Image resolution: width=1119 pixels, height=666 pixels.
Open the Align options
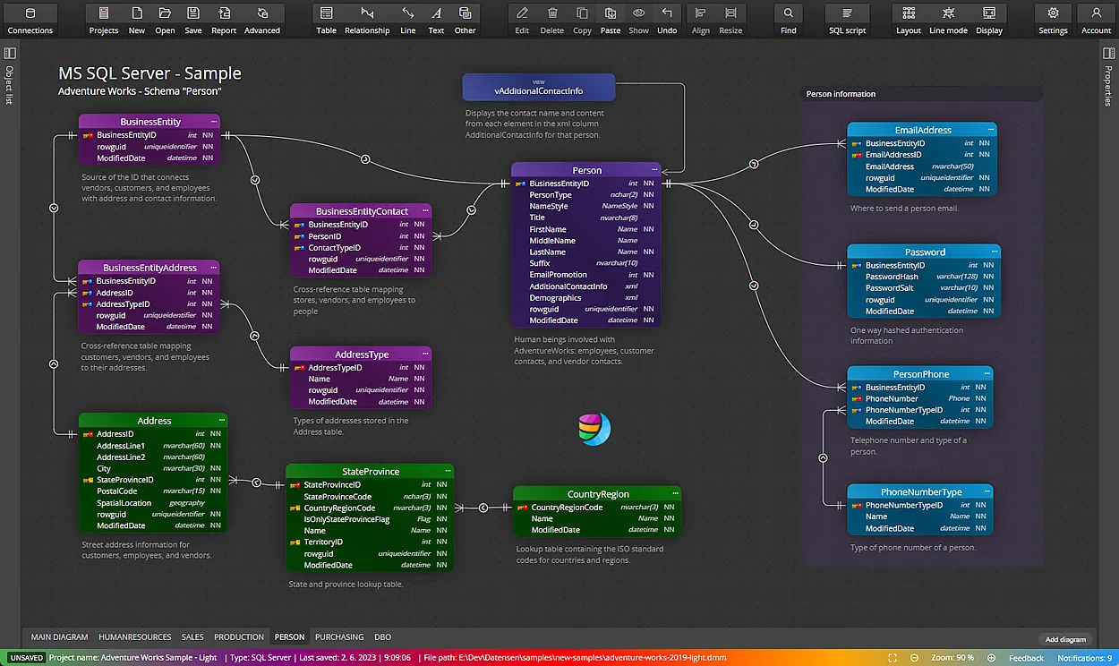coord(701,21)
